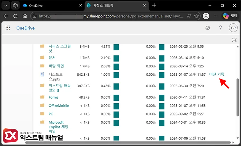Click the OneDrive header link
Image resolution: width=241 pixels, height=146 pixels.
click(x=25, y=28)
